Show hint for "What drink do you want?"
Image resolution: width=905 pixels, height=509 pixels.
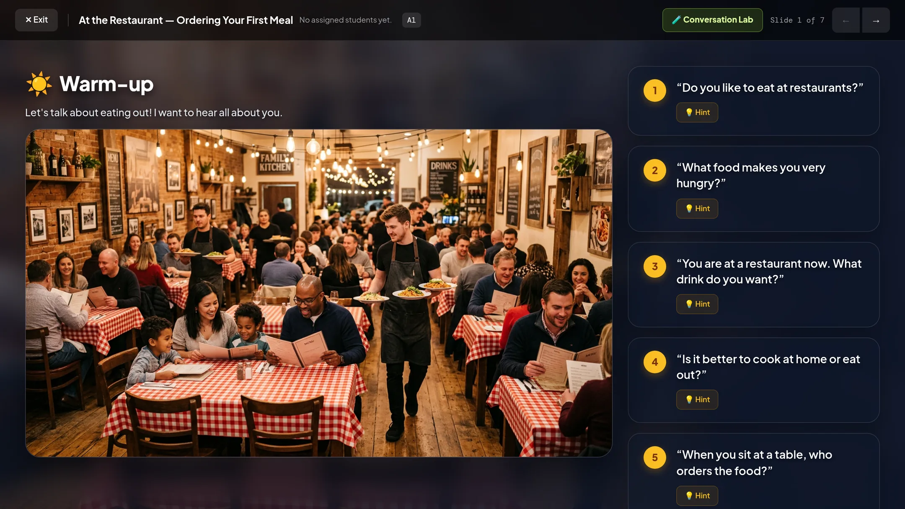(x=697, y=304)
